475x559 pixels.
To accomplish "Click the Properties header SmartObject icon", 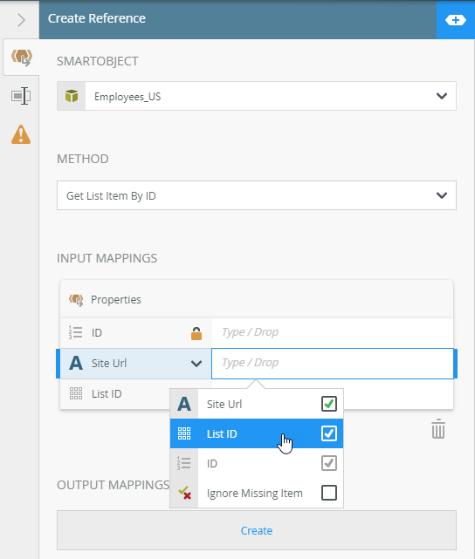I will pos(76,300).
